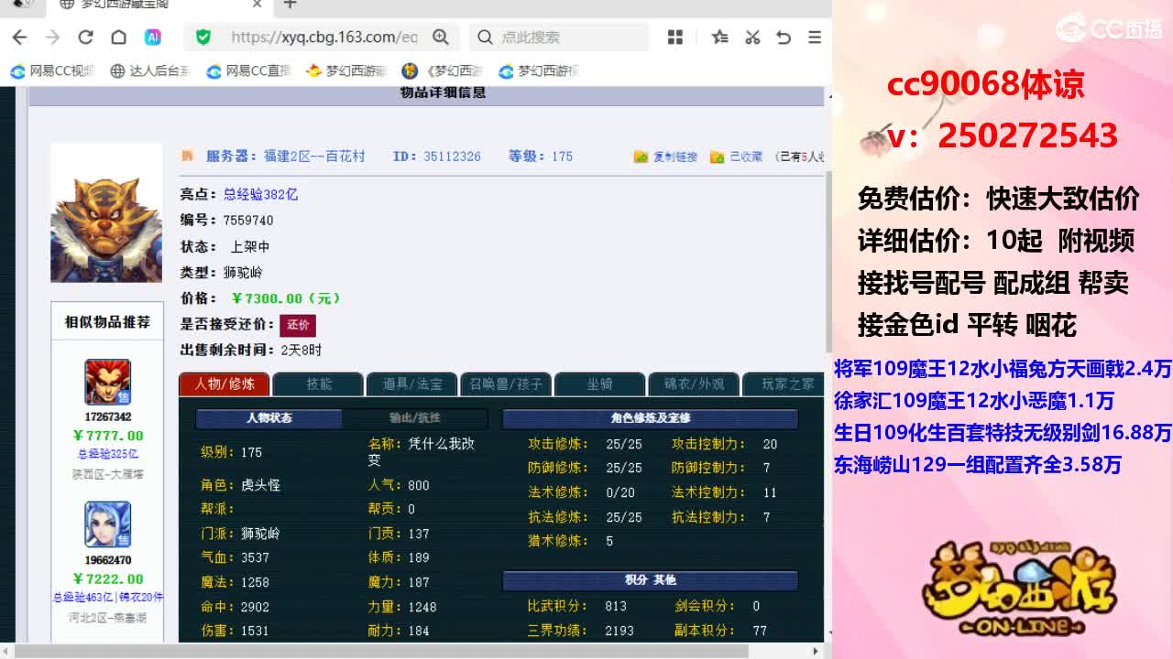
Task: Open similar item 17267342 avatar
Action: (108, 383)
